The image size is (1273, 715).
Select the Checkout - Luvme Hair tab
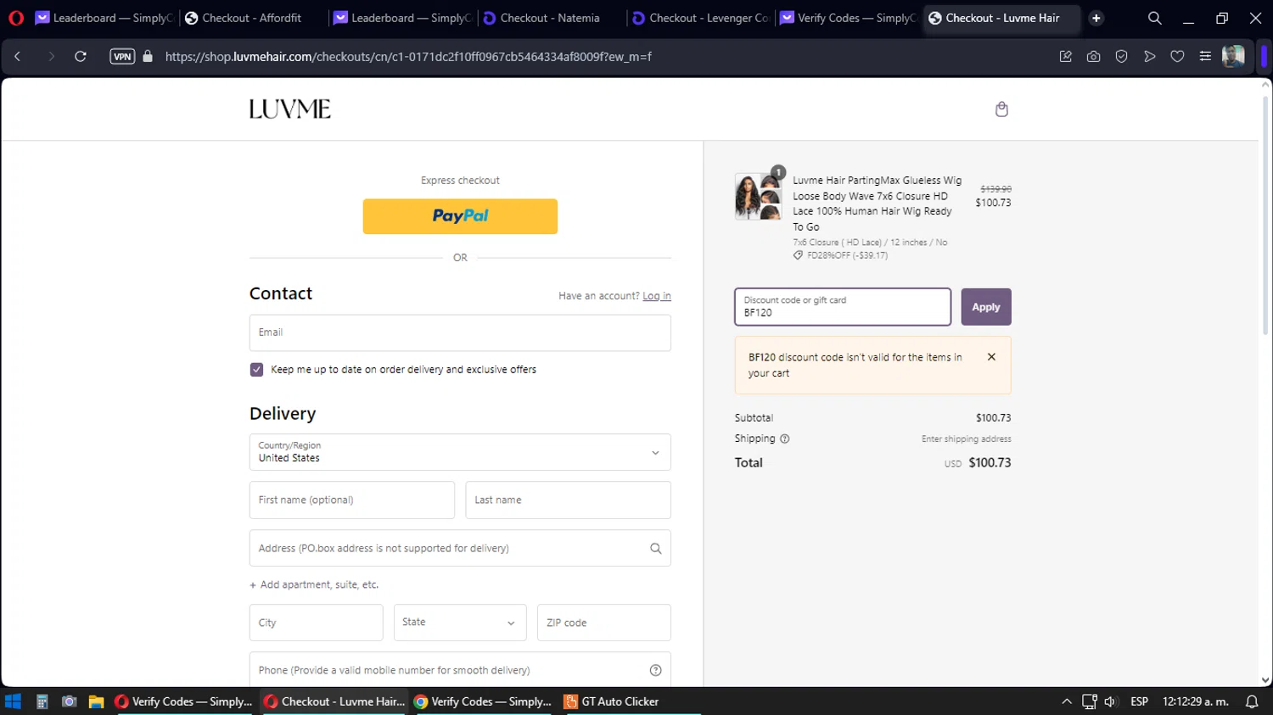coord(1002,18)
